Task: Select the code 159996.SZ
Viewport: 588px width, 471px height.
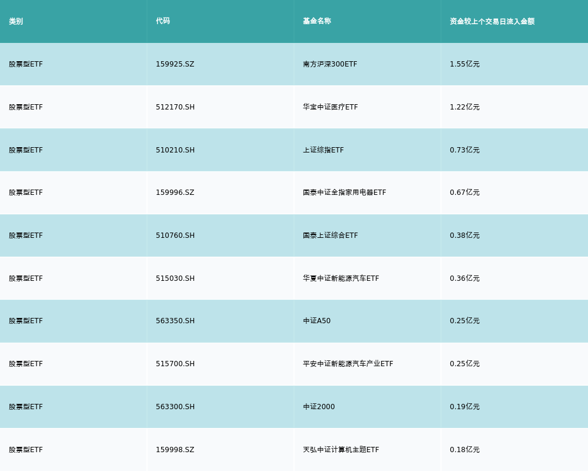Action: click(175, 193)
